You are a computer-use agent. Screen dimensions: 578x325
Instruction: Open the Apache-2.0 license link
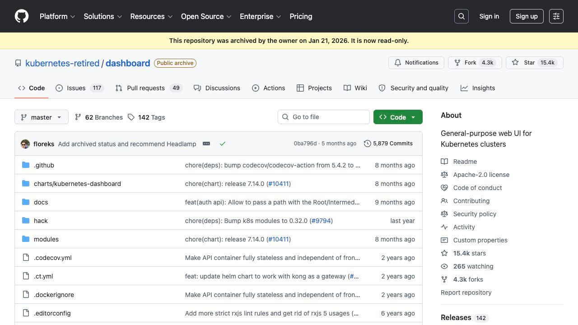tap(481, 175)
